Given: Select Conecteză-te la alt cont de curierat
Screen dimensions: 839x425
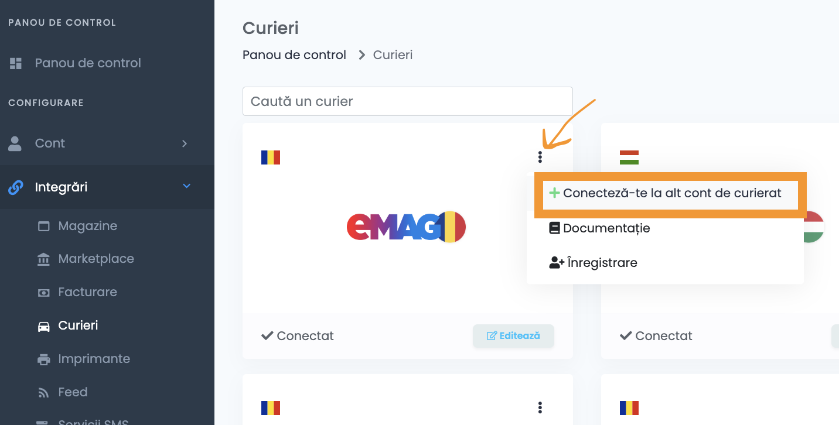Looking at the screenshot, I should click(665, 193).
